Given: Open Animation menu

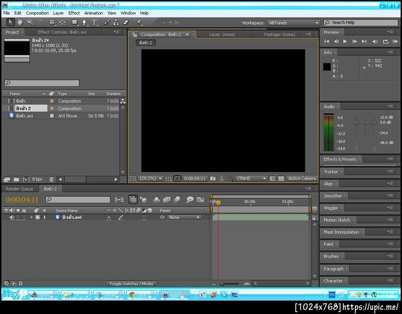Looking at the screenshot, I should pos(94,13).
